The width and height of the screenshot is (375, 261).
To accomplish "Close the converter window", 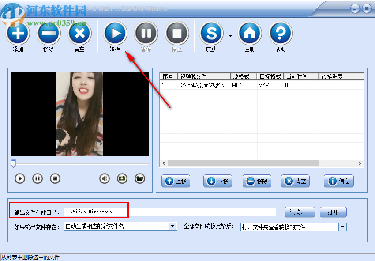I will (x=367, y=9).
